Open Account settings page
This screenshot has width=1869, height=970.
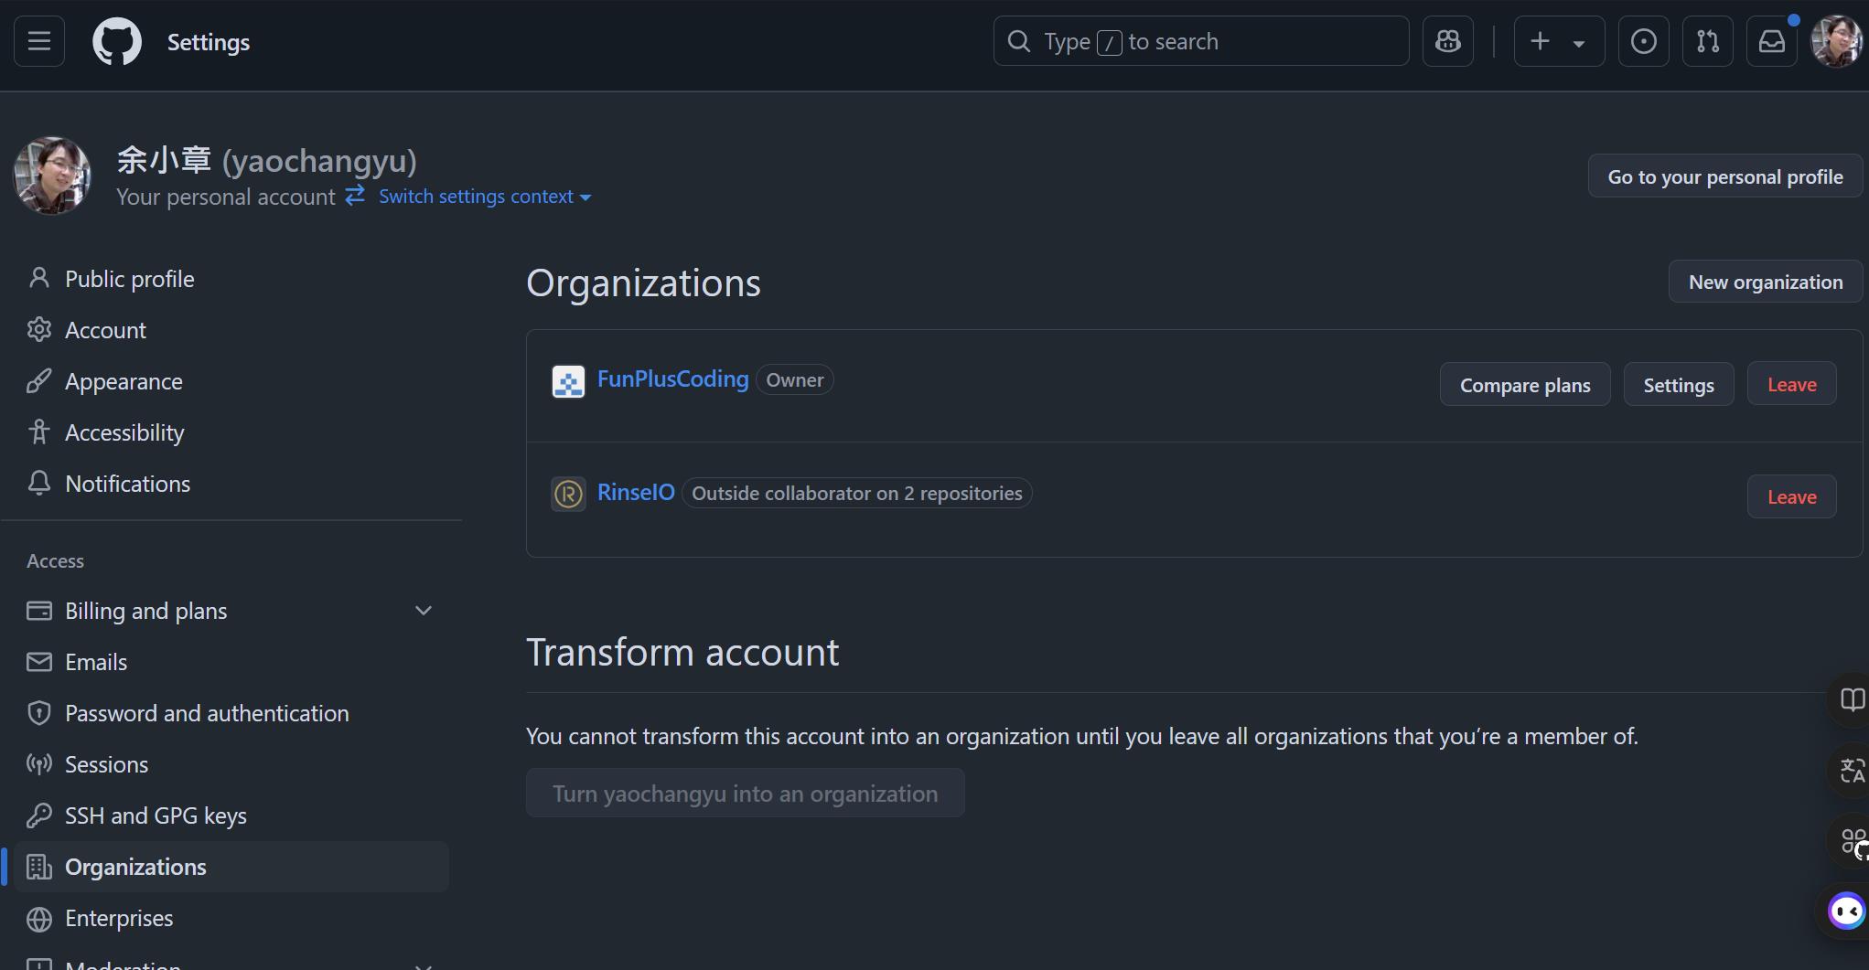click(x=231, y=330)
